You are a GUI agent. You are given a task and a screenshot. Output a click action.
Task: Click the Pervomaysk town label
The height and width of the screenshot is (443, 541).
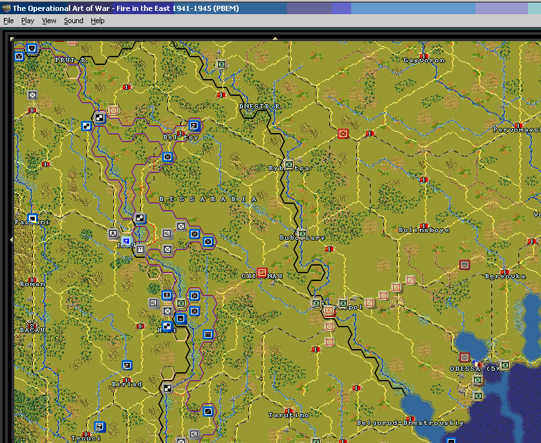(x=517, y=130)
